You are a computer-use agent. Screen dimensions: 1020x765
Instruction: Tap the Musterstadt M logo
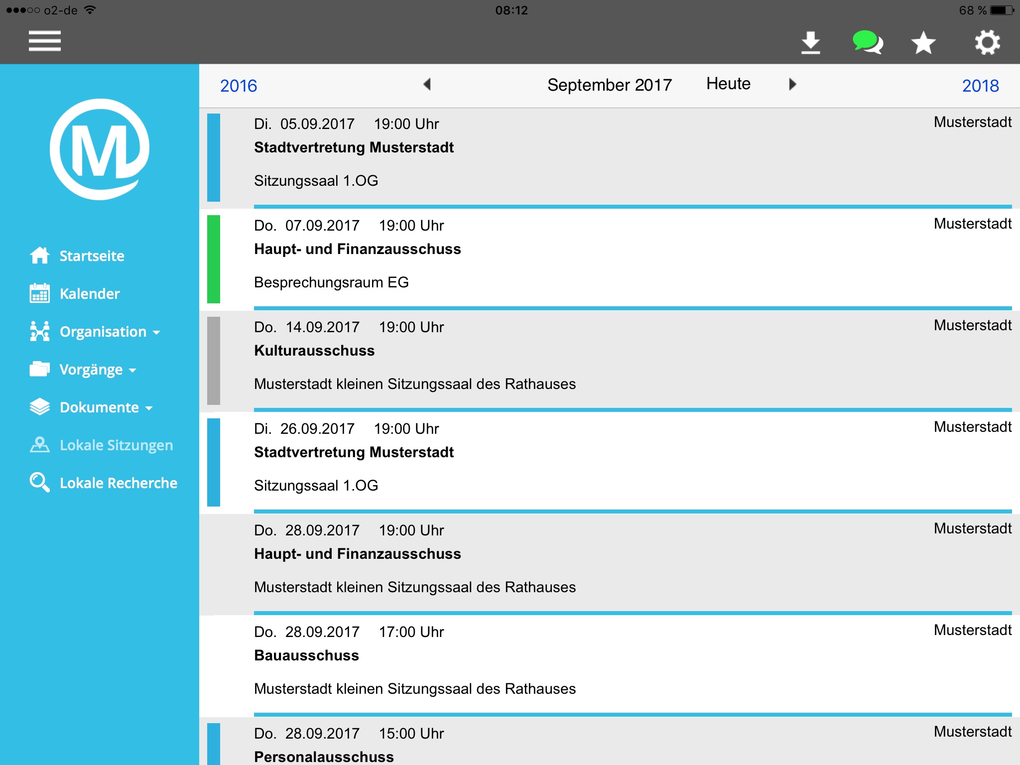click(x=100, y=149)
